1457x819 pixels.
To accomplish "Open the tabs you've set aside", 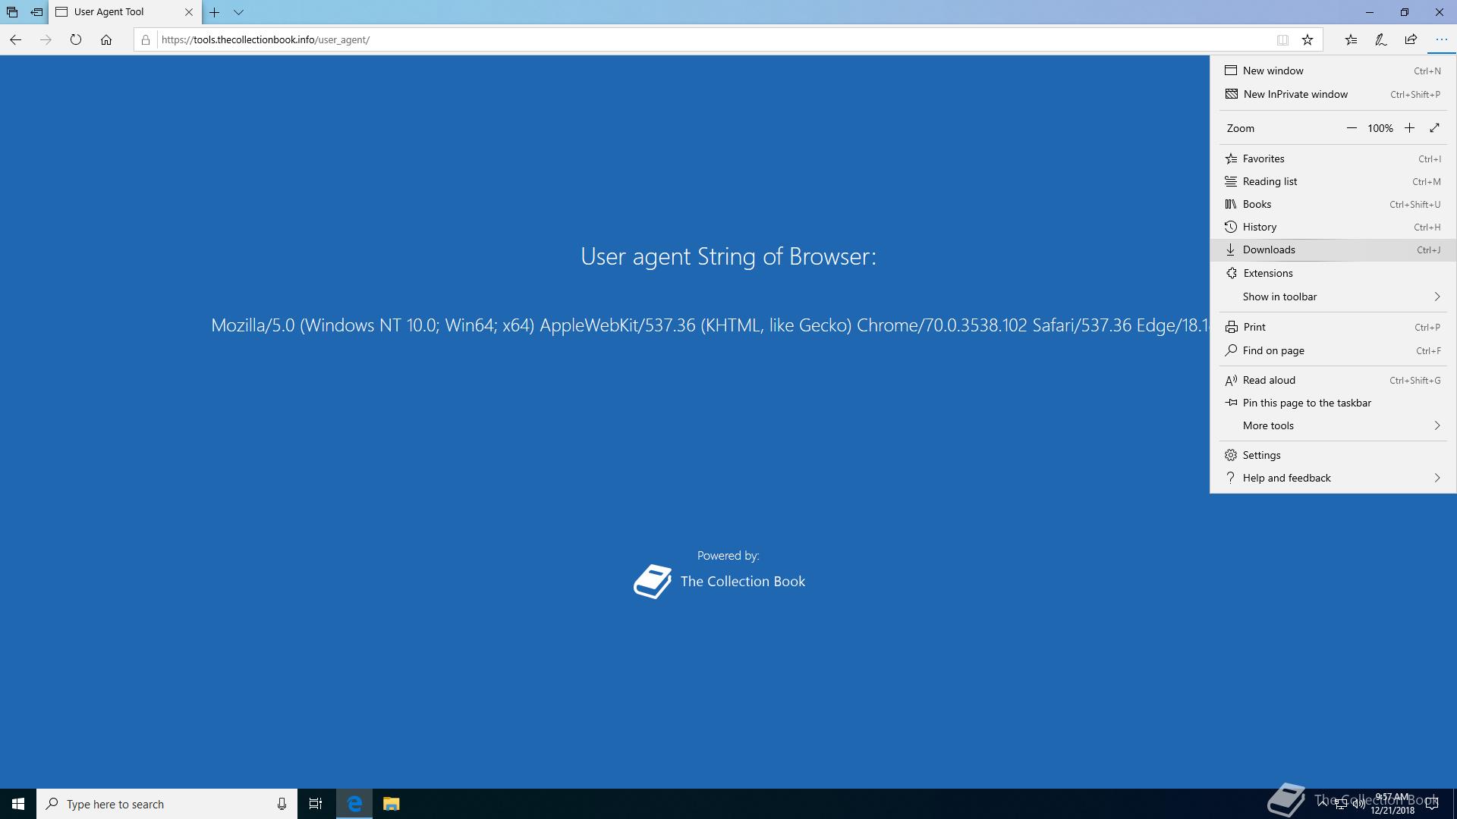I will coord(12,12).
